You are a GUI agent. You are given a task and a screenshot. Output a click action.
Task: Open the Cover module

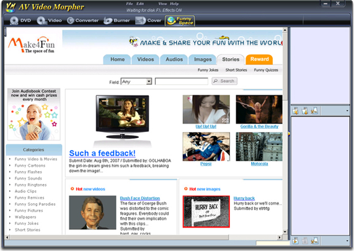point(148,20)
